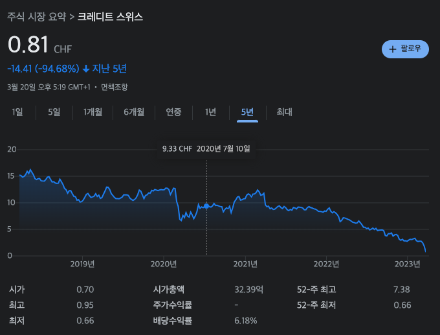Choose the 1개월 chart range
The height and width of the screenshot is (335, 440).
pos(93,112)
